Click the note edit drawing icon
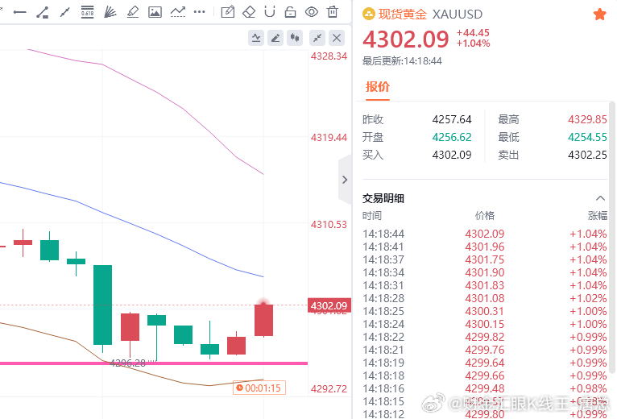 pos(228,12)
